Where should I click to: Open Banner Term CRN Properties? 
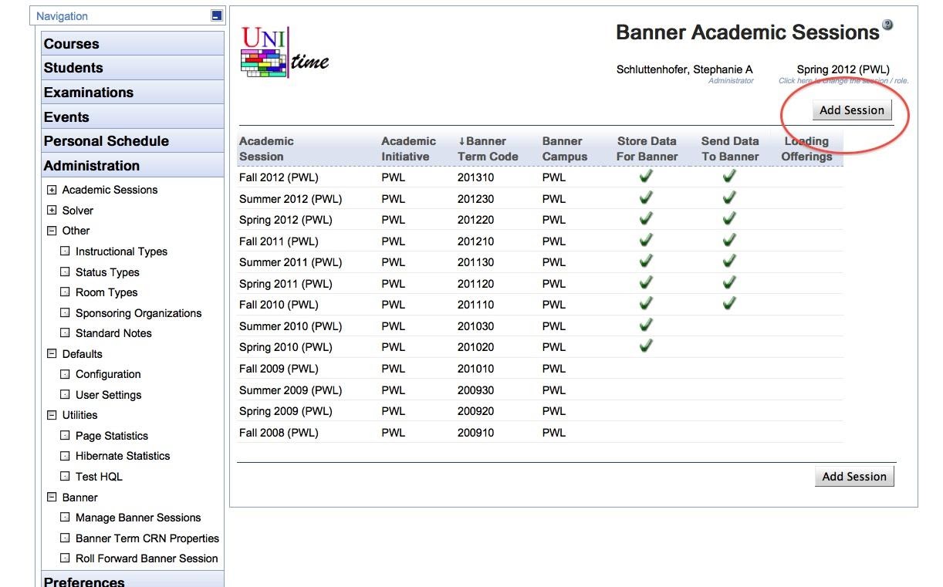click(x=147, y=538)
